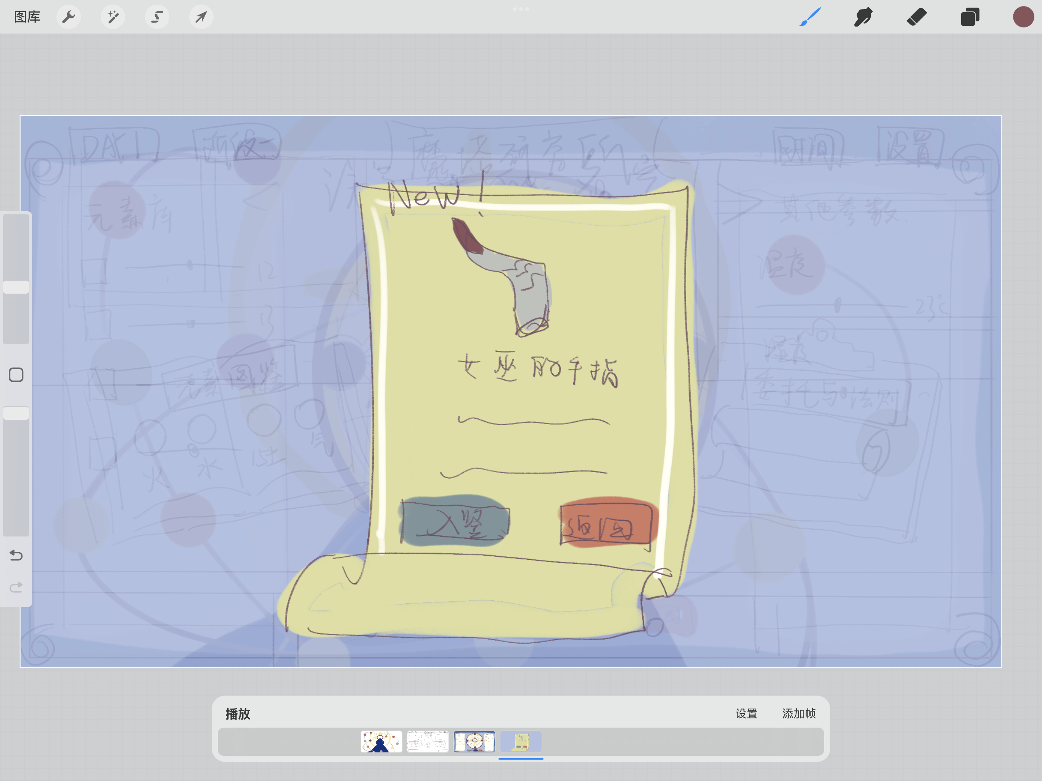This screenshot has height=781, width=1042.
Task: Start animation with 播放 button
Action: (238, 714)
